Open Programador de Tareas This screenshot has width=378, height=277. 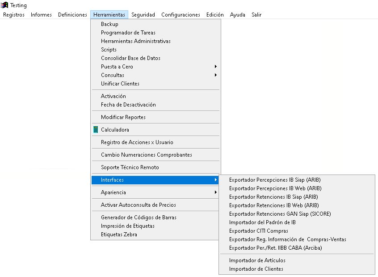128,33
